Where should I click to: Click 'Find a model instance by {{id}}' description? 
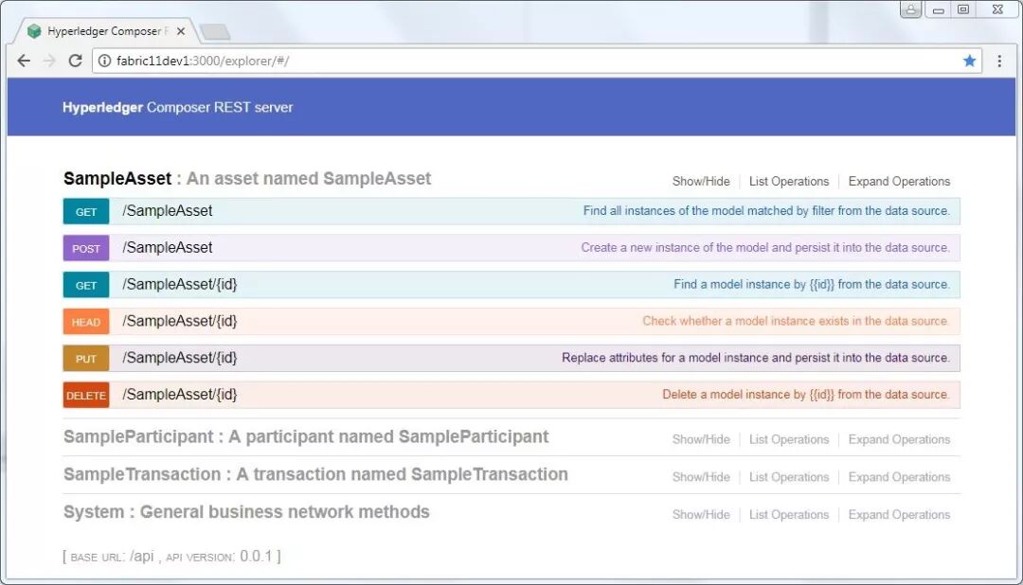click(x=812, y=284)
